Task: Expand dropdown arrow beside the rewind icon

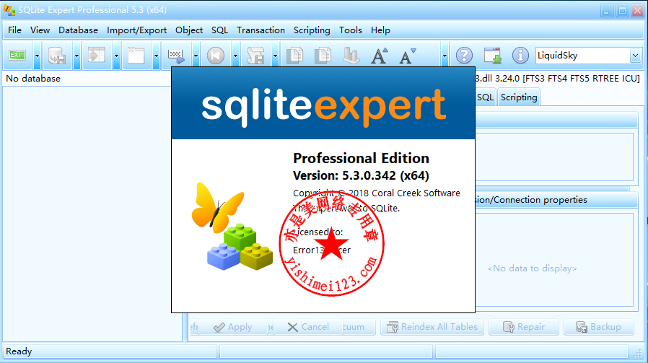Action: tap(235, 56)
